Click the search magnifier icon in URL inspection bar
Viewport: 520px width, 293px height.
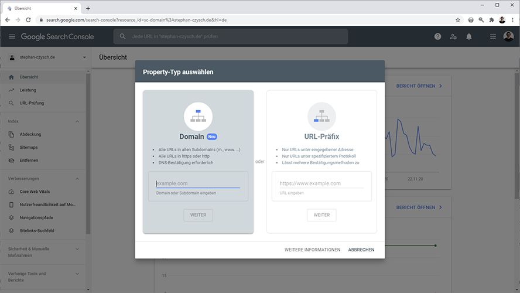pos(123,36)
